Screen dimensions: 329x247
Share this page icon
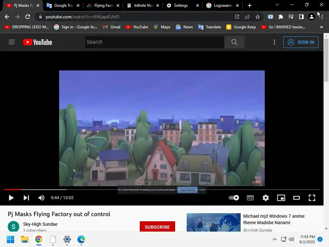247,17
